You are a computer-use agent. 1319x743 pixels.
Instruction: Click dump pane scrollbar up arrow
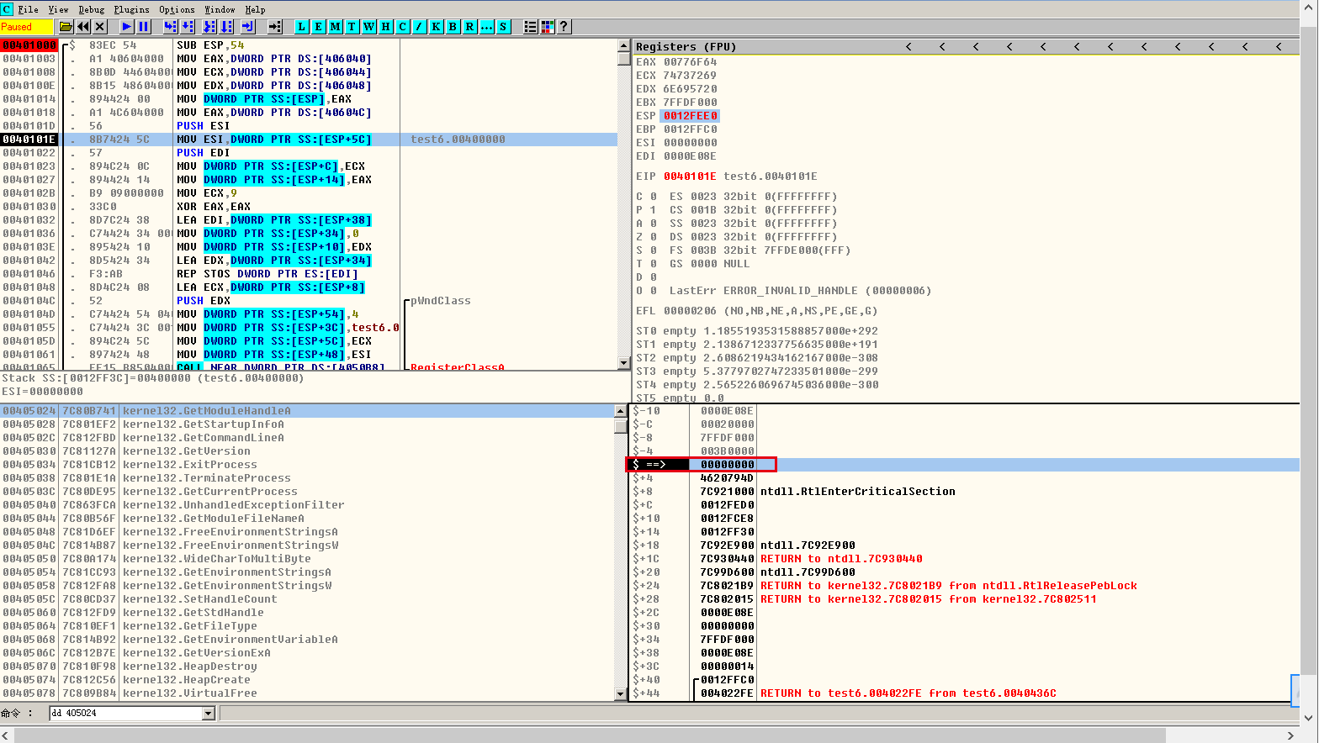click(622, 411)
